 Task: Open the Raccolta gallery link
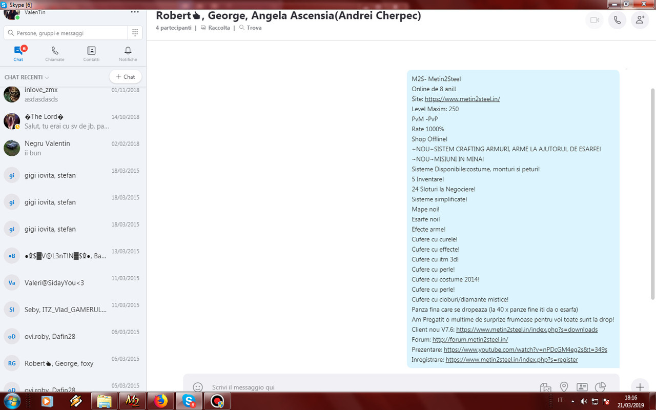[x=215, y=28]
